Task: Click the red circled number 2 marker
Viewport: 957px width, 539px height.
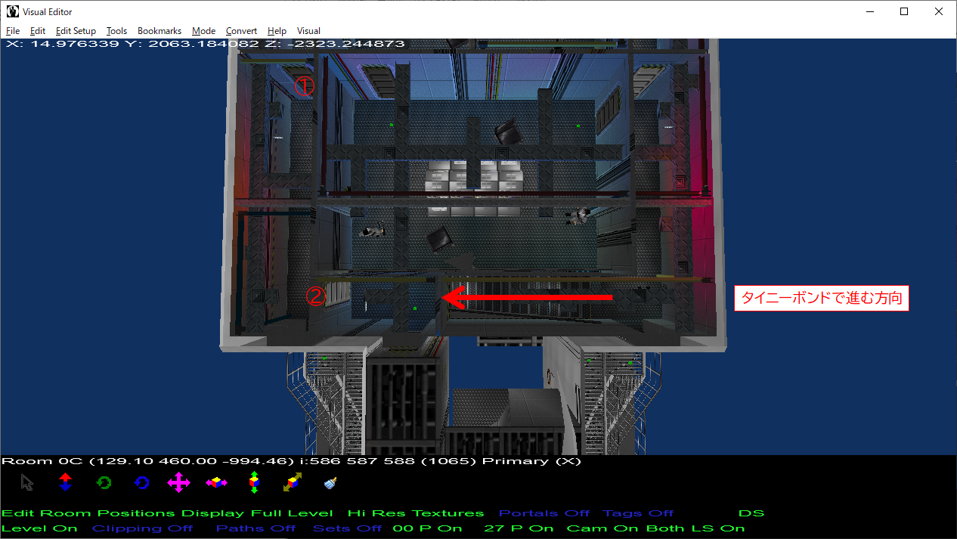Action: coord(316,296)
